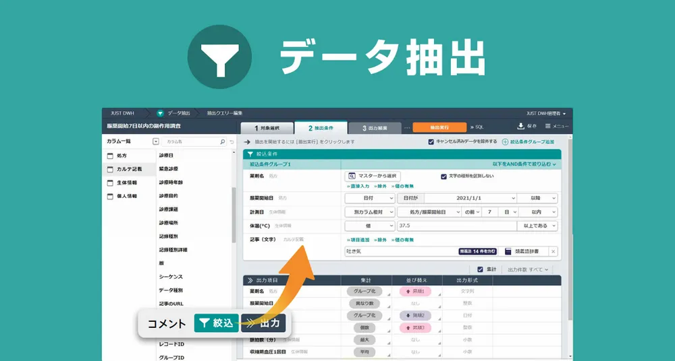The height and width of the screenshot is (361, 675).
Task: Open the 処方/服薬開始日 dropdown
Action: point(429,212)
